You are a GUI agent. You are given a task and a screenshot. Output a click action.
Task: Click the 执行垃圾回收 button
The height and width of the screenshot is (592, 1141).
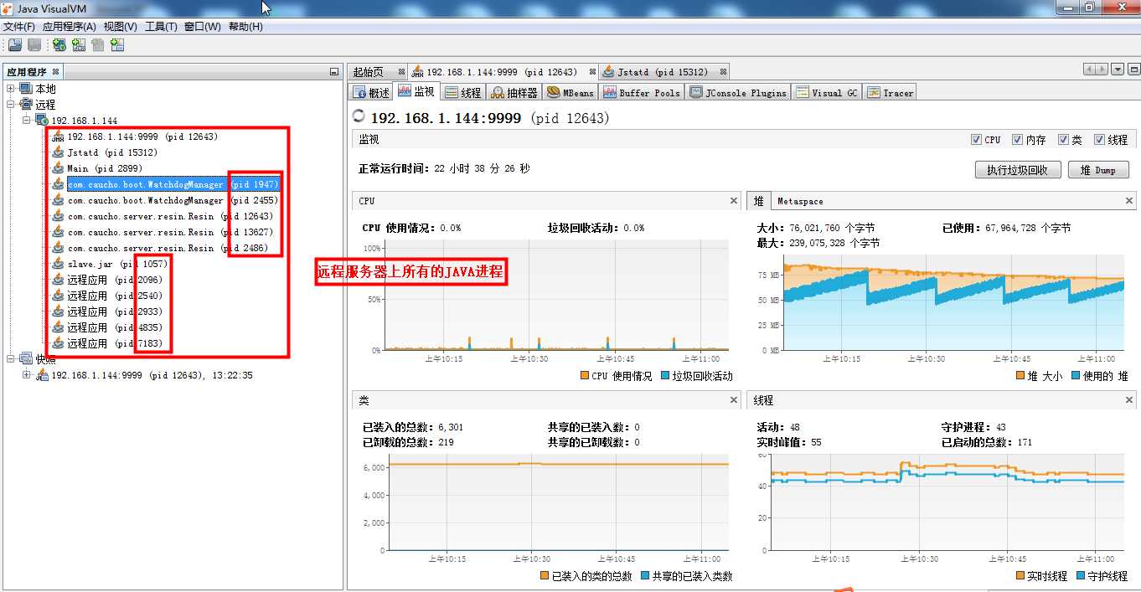(x=1018, y=170)
